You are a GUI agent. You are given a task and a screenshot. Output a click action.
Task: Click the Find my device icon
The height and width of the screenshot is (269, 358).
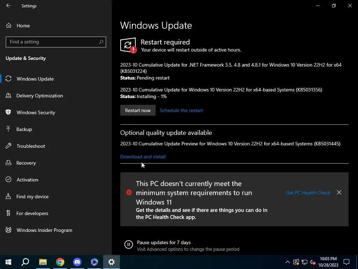coord(8,196)
